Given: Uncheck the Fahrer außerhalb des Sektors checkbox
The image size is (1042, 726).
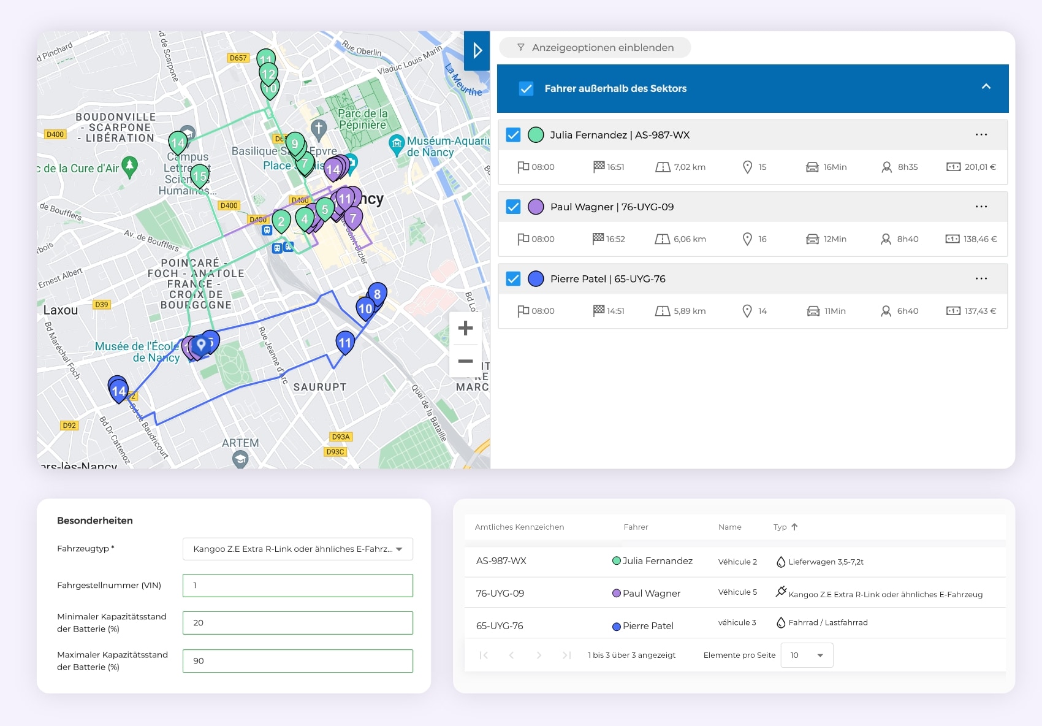Looking at the screenshot, I should 526,88.
